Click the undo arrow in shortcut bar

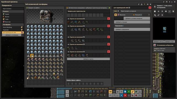click(x=110, y=95)
